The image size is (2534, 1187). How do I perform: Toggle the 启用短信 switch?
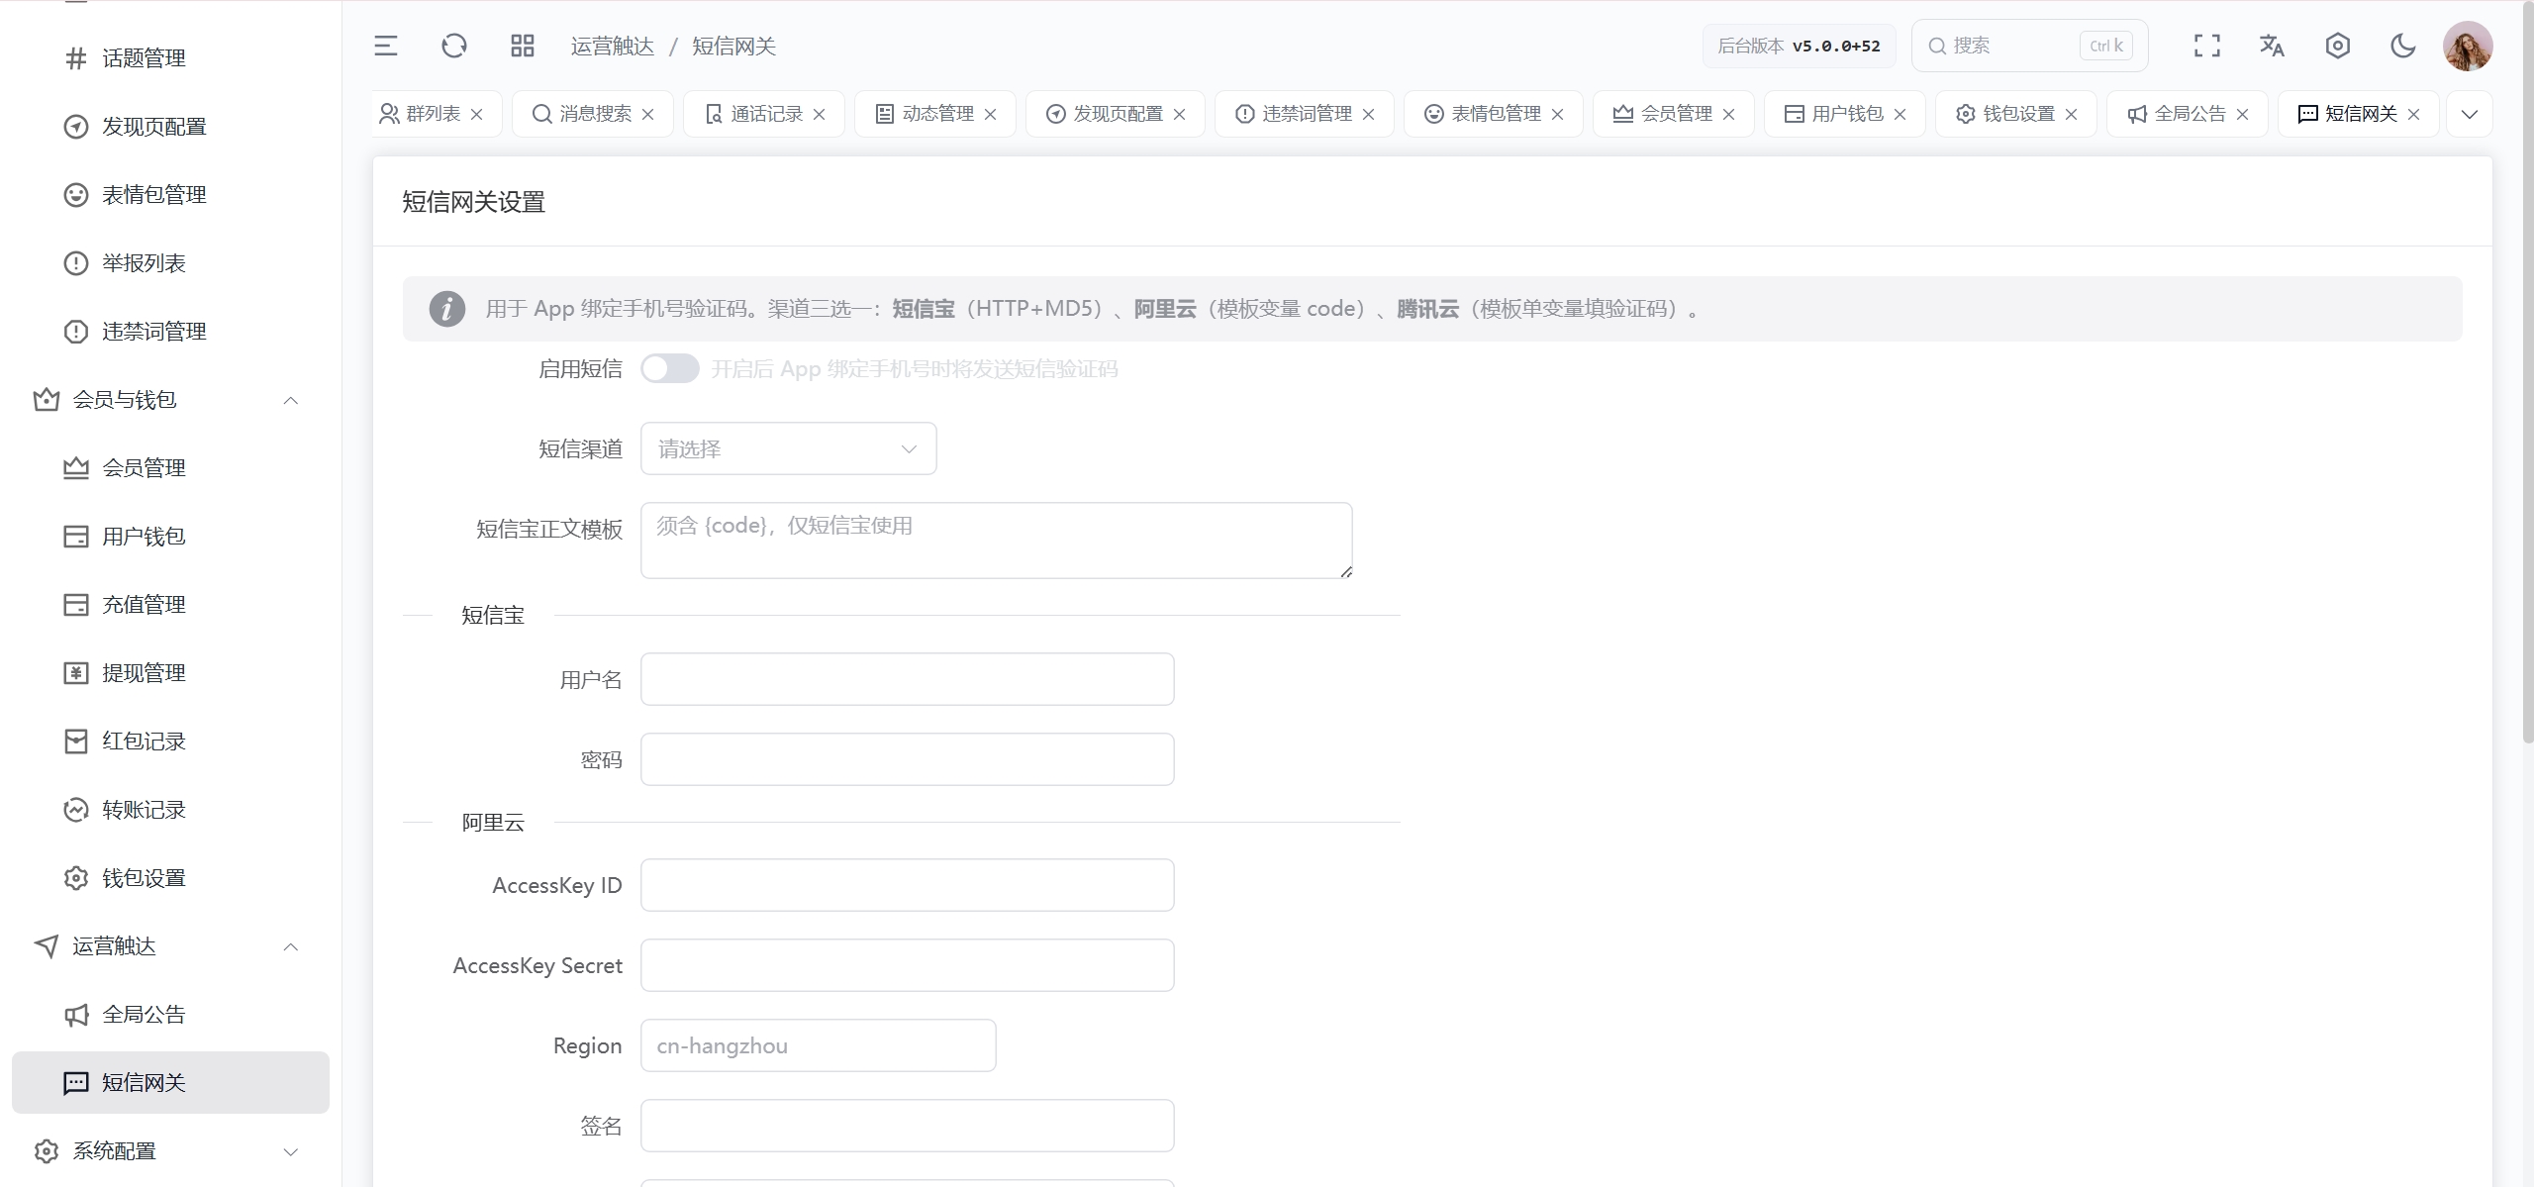(x=670, y=369)
